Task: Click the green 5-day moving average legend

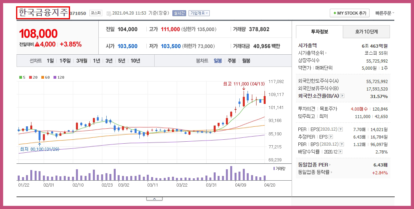Action: [22, 78]
